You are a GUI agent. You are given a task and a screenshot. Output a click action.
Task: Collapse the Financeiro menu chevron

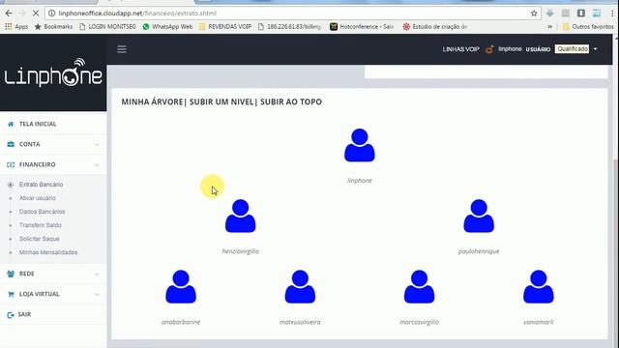[97, 165]
